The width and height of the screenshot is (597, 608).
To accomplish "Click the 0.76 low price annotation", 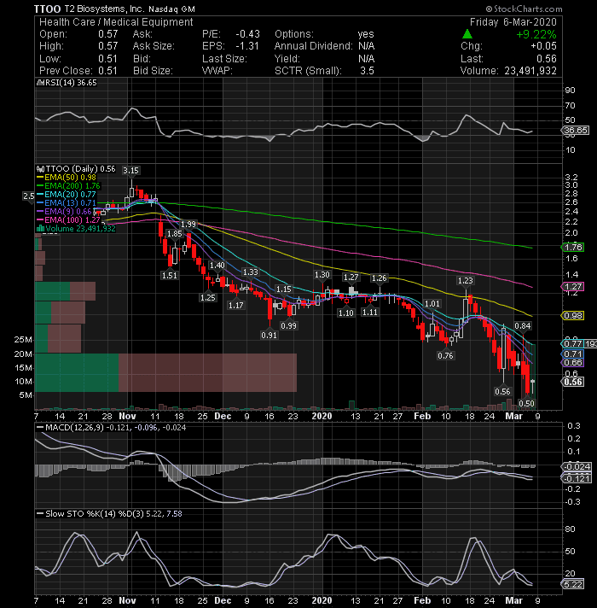I will [x=446, y=355].
